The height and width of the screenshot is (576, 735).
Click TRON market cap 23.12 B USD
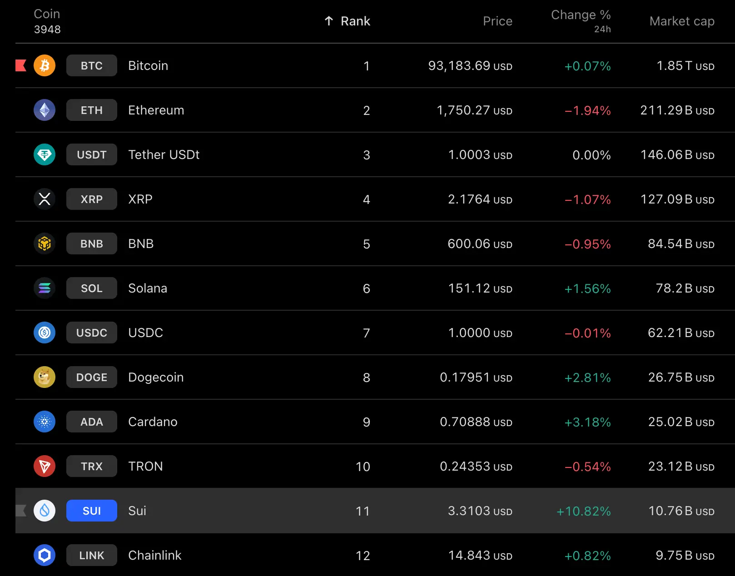click(x=681, y=467)
